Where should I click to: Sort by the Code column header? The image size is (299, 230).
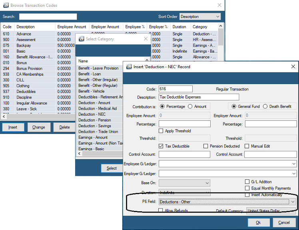click(x=8, y=27)
